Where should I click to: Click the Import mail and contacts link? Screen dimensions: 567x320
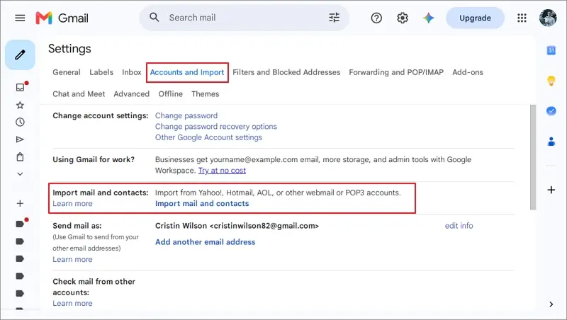click(x=202, y=203)
